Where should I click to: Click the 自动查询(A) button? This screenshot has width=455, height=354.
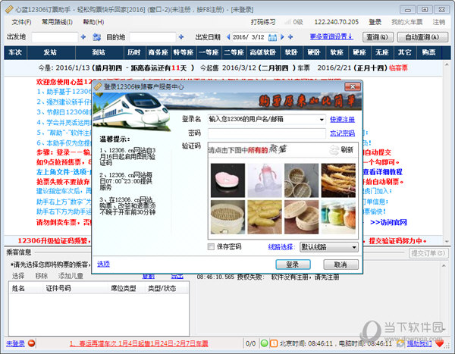point(422,37)
